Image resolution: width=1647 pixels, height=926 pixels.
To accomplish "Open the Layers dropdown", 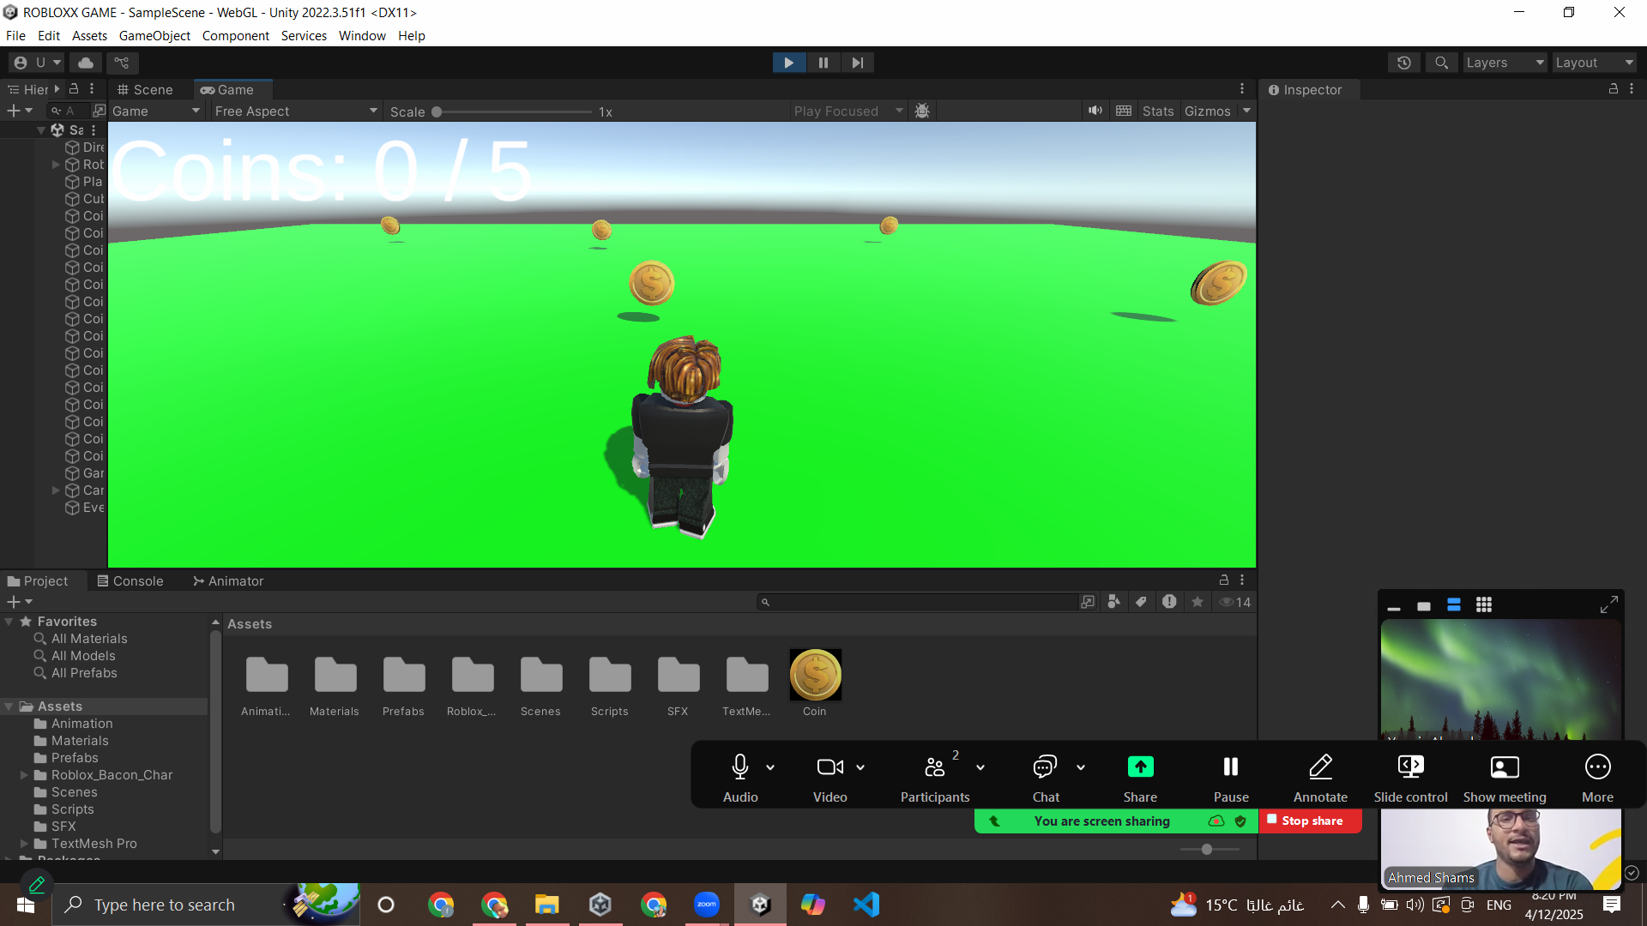I will [x=1504, y=63].
